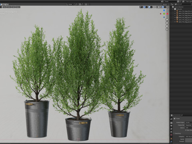Switch perspective/orthographic view button
The image size is (192, 144).
167,30
